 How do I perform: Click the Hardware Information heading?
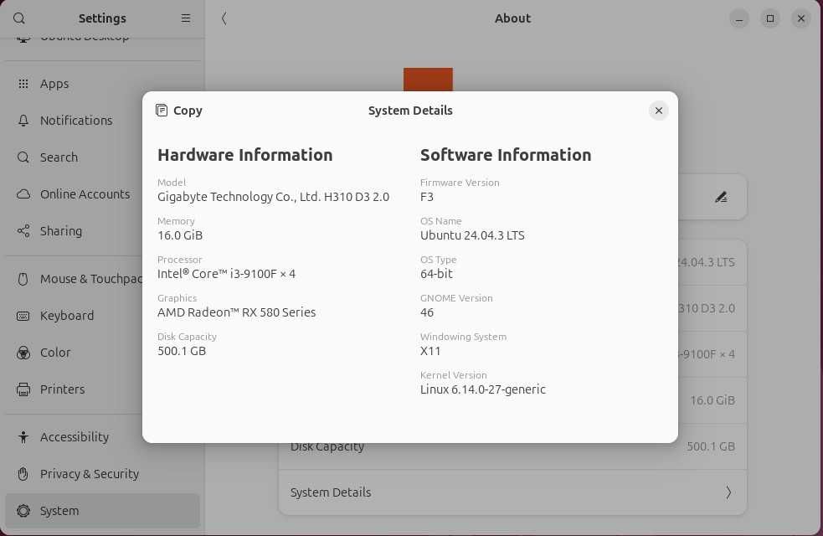(x=244, y=155)
